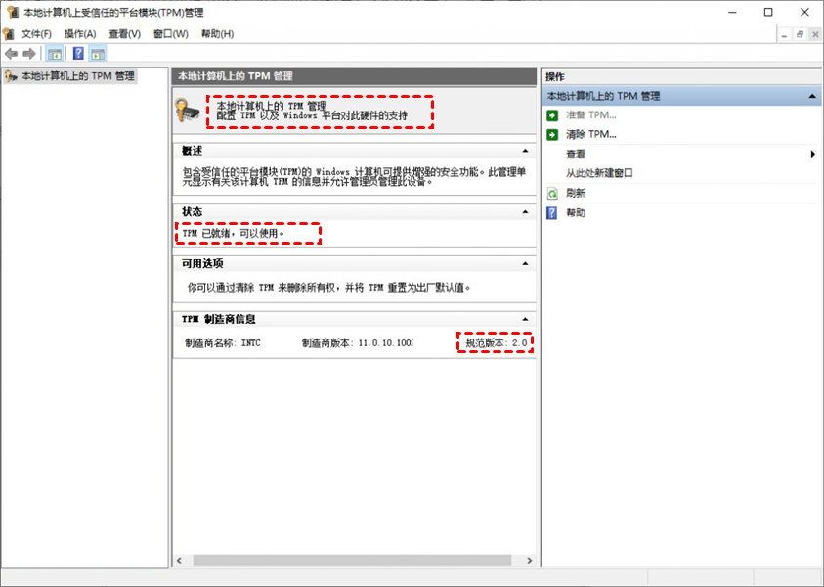Click the 规范版本: 2.0 text
The image size is (824, 587).
pyautogui.click(x=497, y=343)
